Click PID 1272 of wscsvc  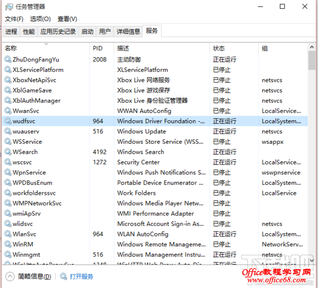point(100,162)
